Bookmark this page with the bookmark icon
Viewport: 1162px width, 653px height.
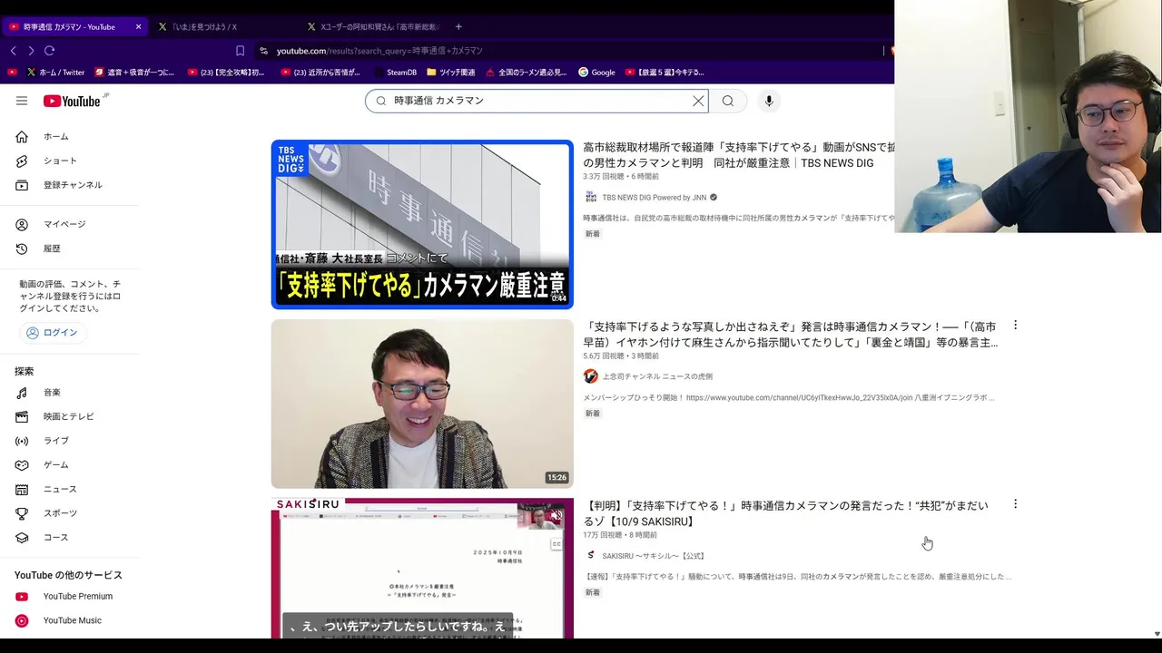click(240, 51)
